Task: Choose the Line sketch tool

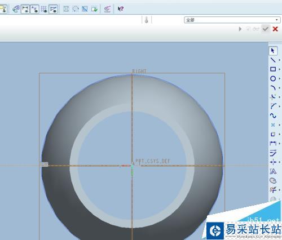Action: [273, 60]
